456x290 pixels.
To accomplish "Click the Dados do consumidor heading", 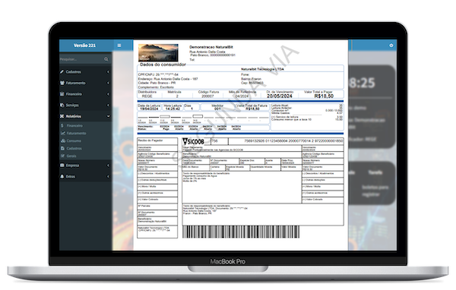I will (163, 65).
